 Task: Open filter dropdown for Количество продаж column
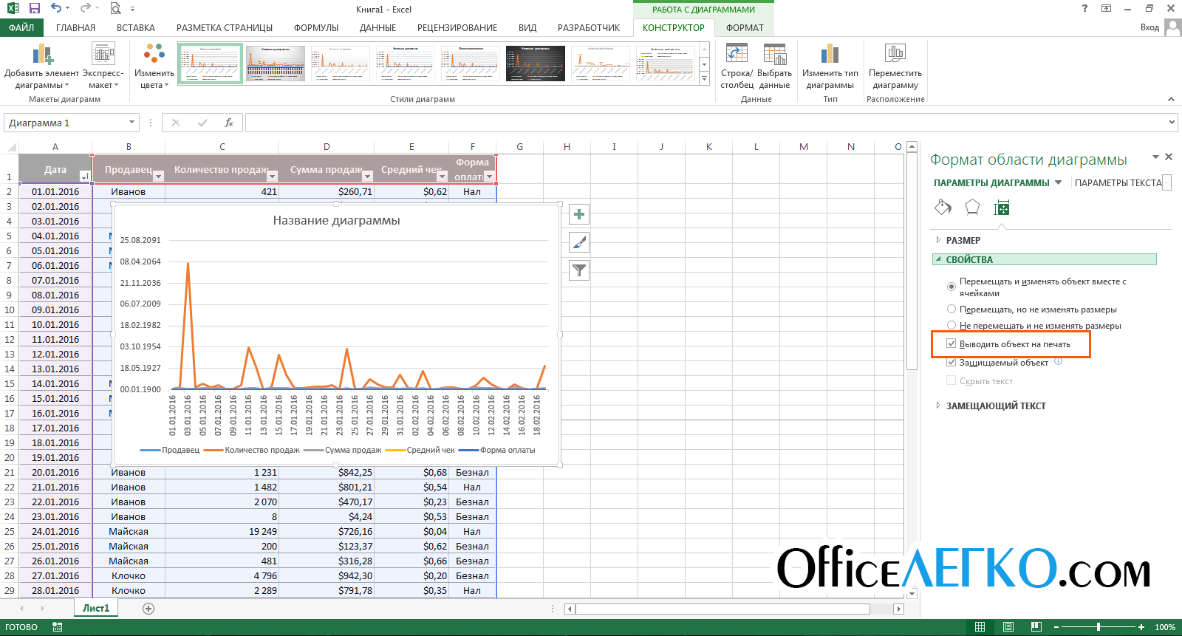point(272,177)
